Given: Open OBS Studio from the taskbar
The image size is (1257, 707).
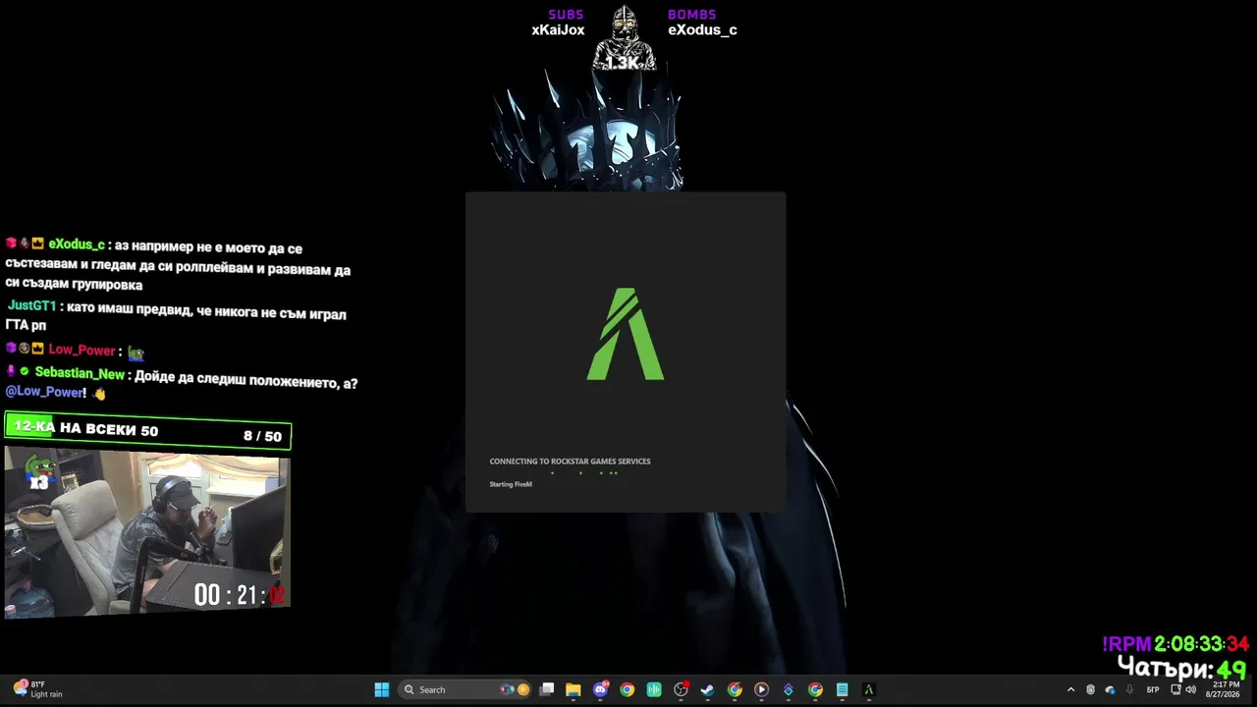Looking at the screenshot, I should pos(681,689).
